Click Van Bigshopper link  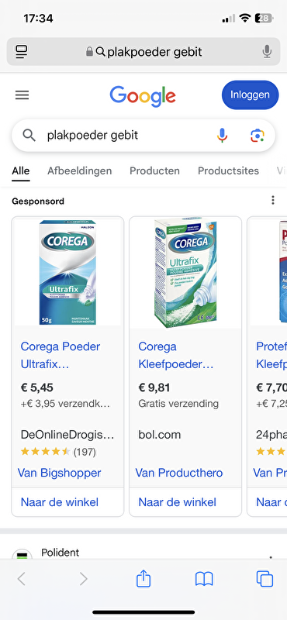pyautogui.click(x=60, y=473)
